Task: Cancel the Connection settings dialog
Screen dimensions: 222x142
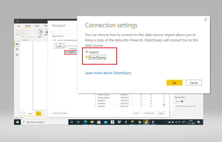Action: point(194,83)
